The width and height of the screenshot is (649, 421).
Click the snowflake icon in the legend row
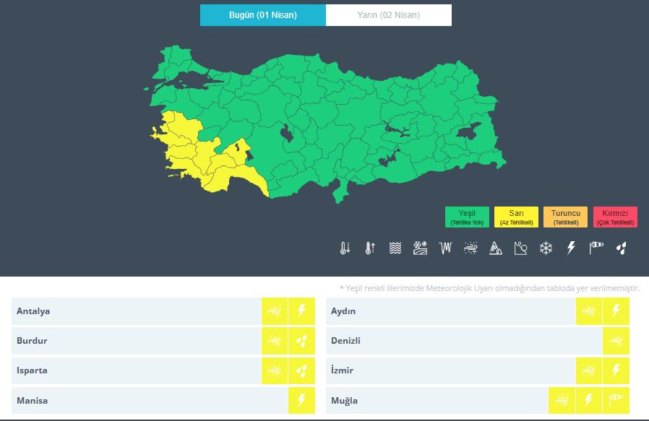point(546,248)
